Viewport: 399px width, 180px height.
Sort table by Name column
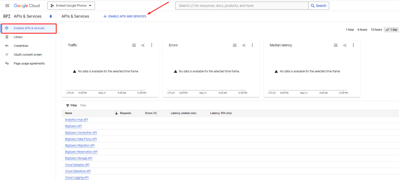tap(69, 113)
